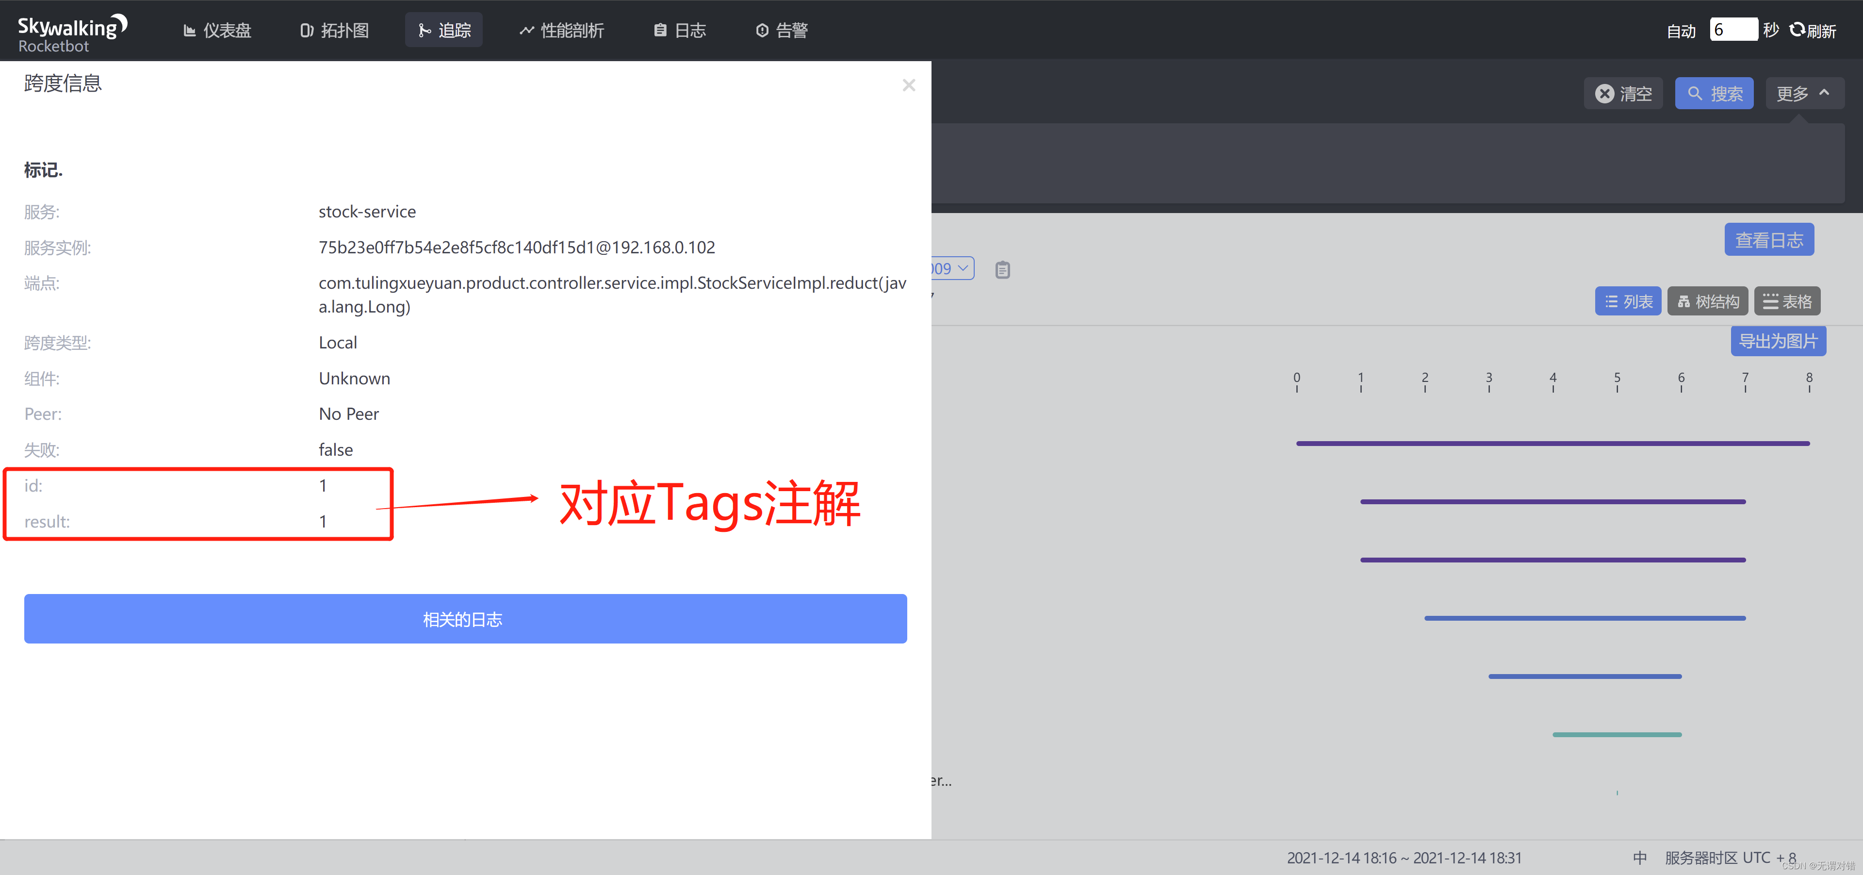Click the time range 2021-12-14 18:16 ~ 18:31
The width and height of the screenshot is (1863, 875).
[x=1404, y=858]
